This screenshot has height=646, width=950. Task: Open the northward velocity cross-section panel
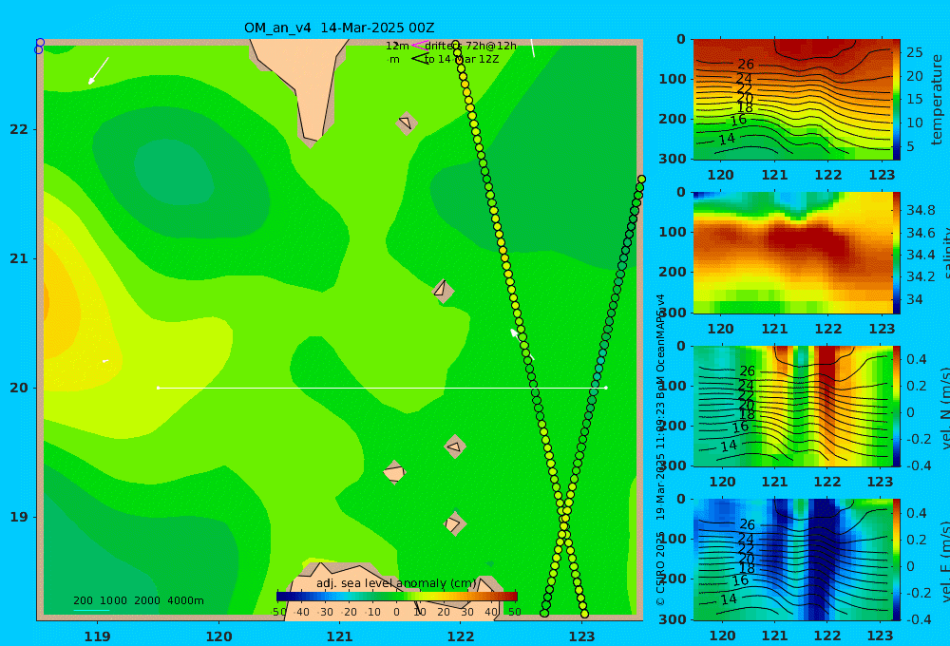792,406
